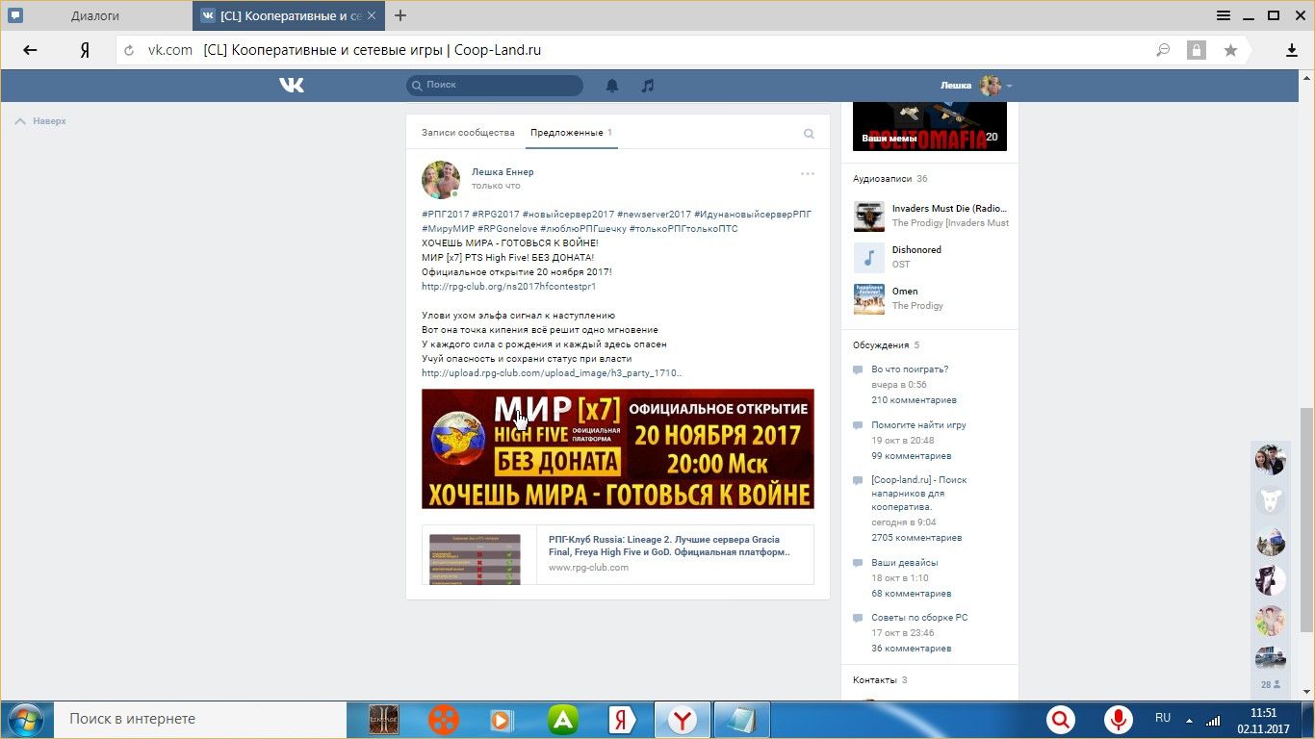The height and width of the screenshot is (739, 1315).
Task: Click the red search circle in the taskbar
Action: coord(1061,719)
